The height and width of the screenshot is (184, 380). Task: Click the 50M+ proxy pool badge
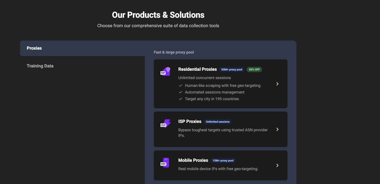click(x=232, y=70)
